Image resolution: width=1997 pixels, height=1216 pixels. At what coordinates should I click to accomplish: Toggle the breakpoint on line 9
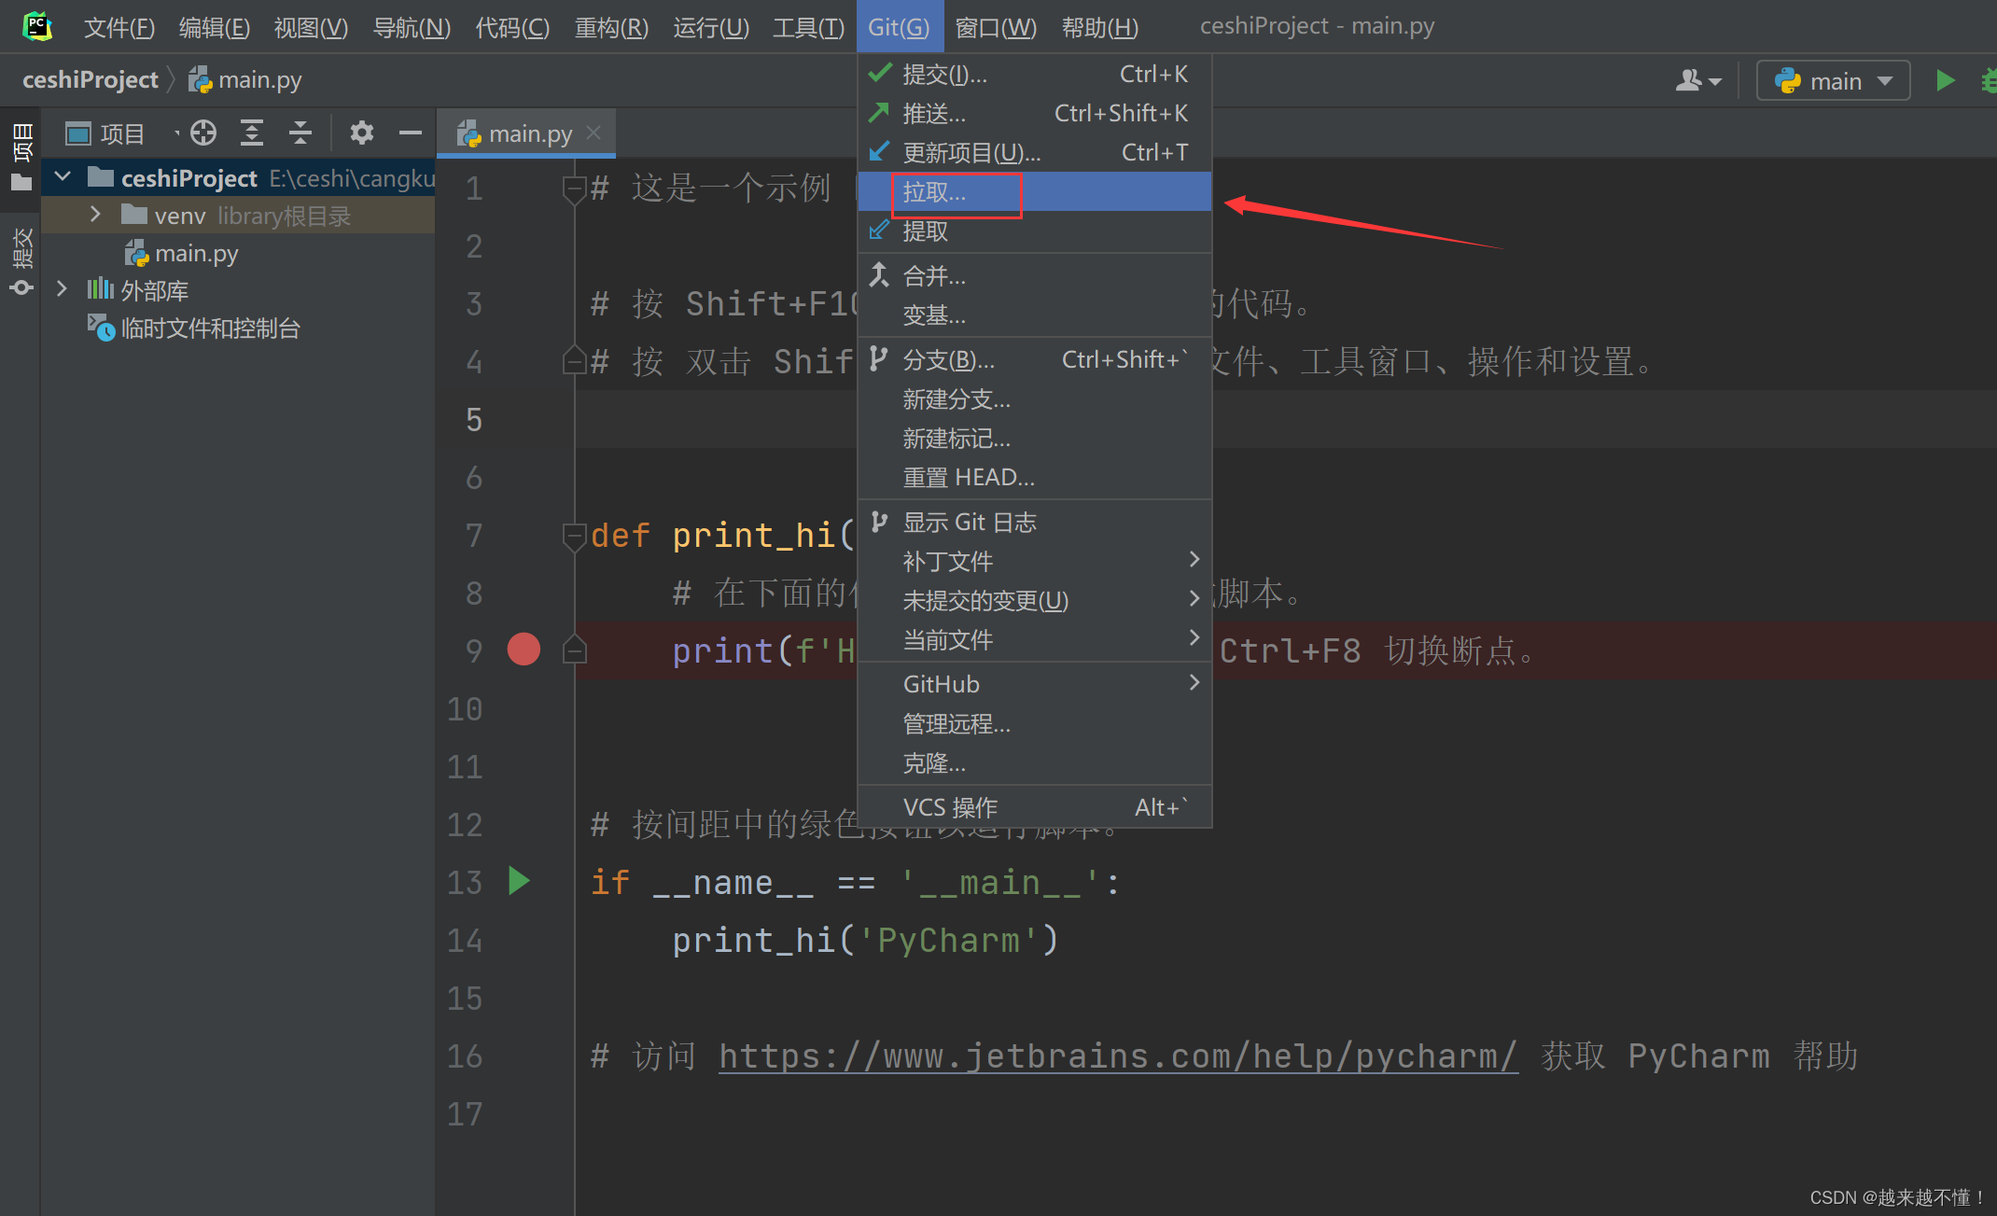[524, 649]
